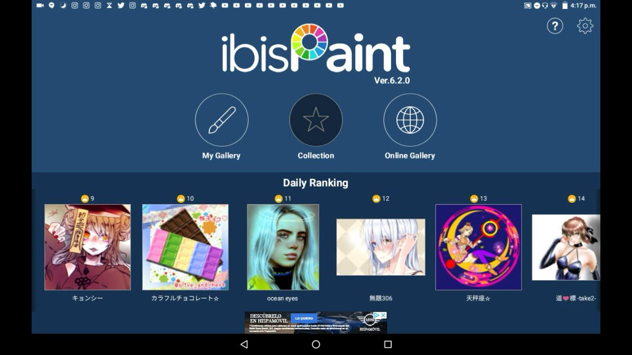Open the help question mark icon
This screenshot has height=355, width=632.
click(555, 26)
